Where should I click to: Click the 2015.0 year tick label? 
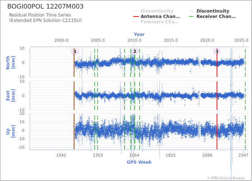pos(171,40)
